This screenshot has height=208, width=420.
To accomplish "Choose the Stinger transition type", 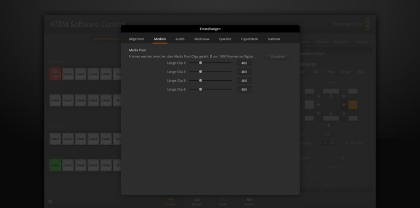I will tap(346, 72).
